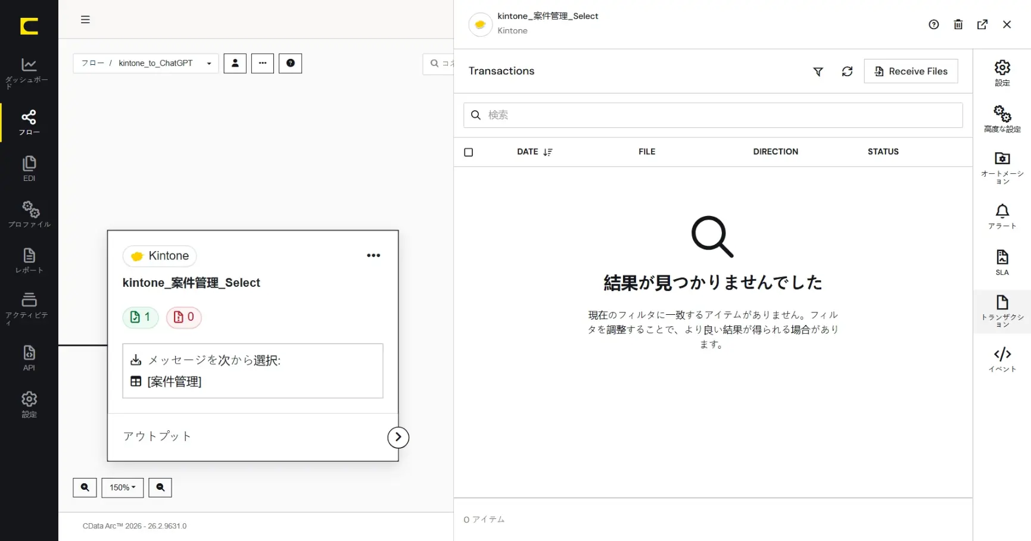Click the connector search field in flow canvas

click(439, 64)
